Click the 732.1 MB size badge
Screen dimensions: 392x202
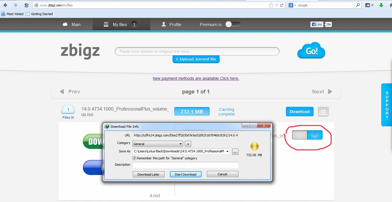tap(192, 112)
